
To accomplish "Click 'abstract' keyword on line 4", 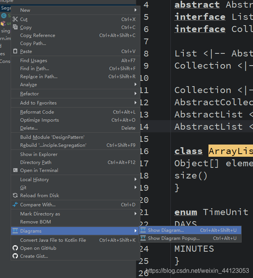I will (x=197, y=5).
